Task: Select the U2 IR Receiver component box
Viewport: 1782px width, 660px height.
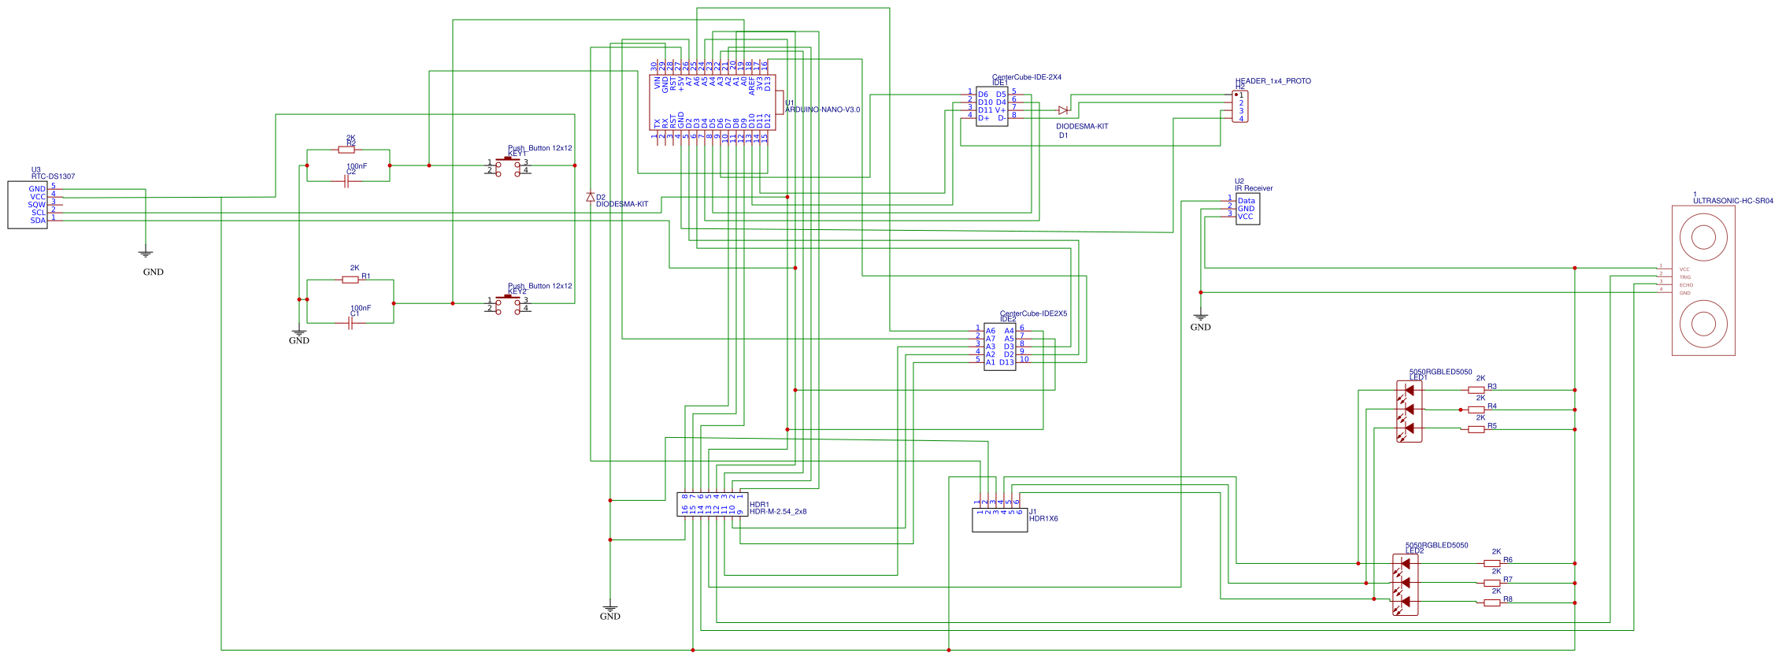Action: pos(1247,209)
